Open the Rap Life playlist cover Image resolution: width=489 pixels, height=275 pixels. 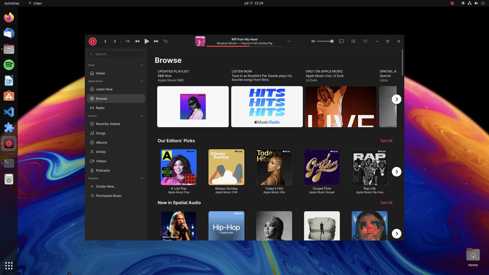(x=370, y=167)
